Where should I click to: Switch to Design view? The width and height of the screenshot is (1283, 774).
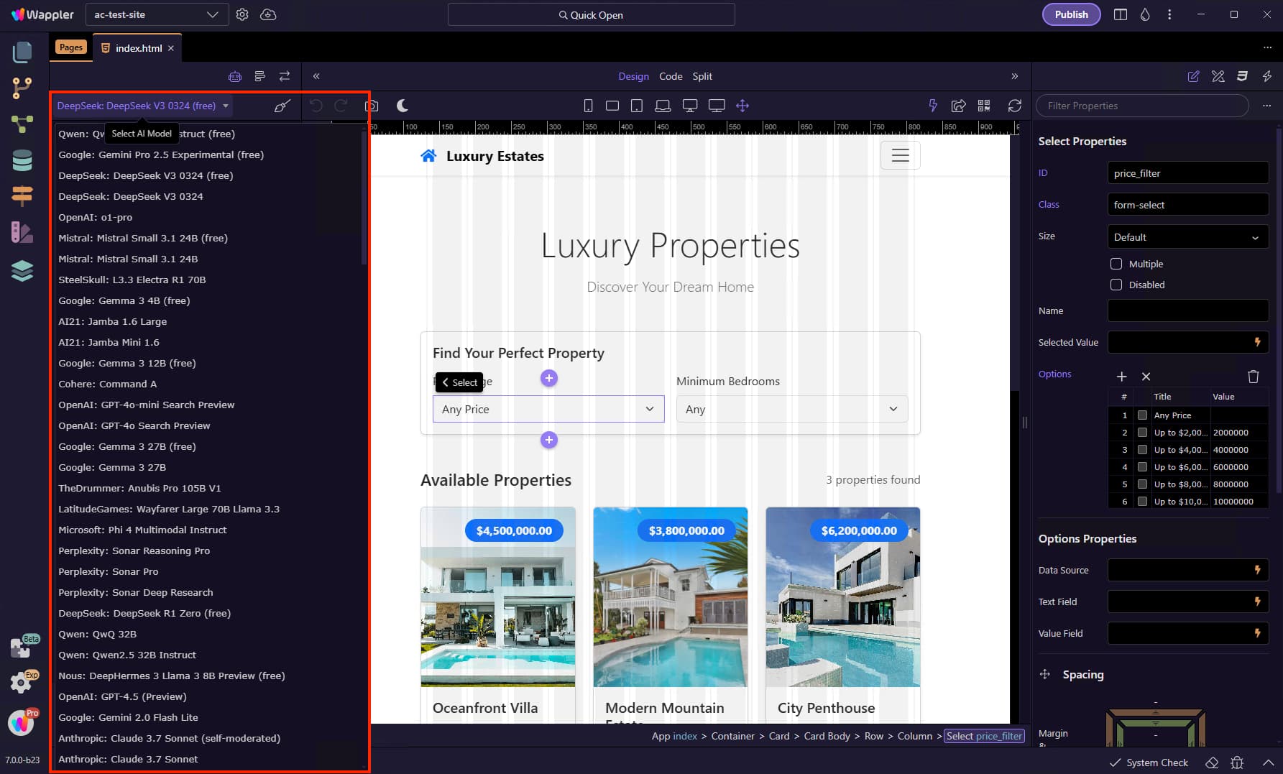click(633, 76)
